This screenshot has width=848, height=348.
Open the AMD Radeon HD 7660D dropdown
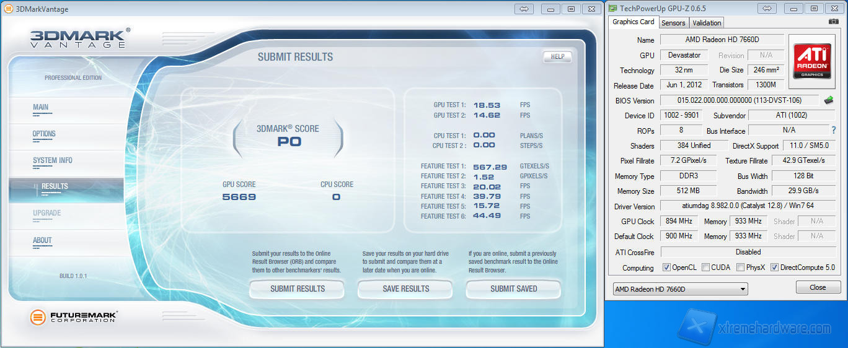tap(680, 289)
